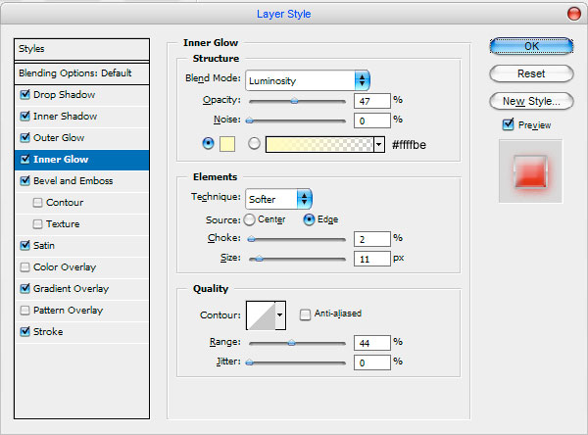Click the Contour curve thumbnail
Image resolution: width=588 pixels, height=435 pixels.
point(261,315)
